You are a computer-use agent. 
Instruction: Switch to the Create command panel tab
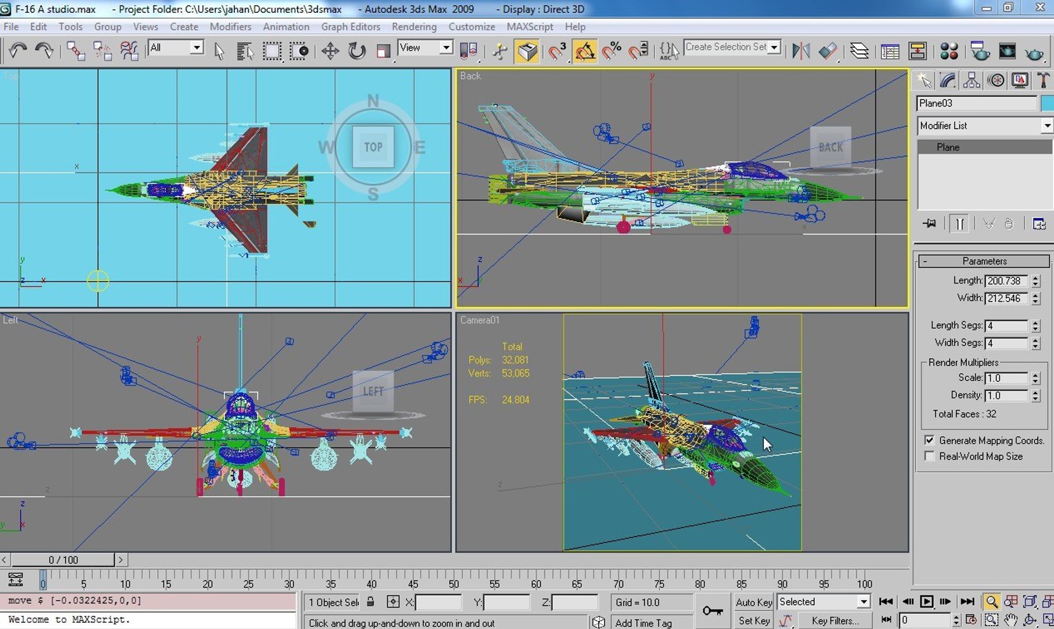[923, 80]
